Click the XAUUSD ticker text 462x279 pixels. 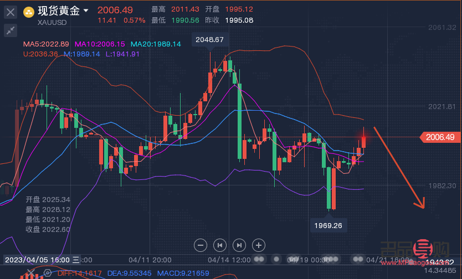[53, 23]
